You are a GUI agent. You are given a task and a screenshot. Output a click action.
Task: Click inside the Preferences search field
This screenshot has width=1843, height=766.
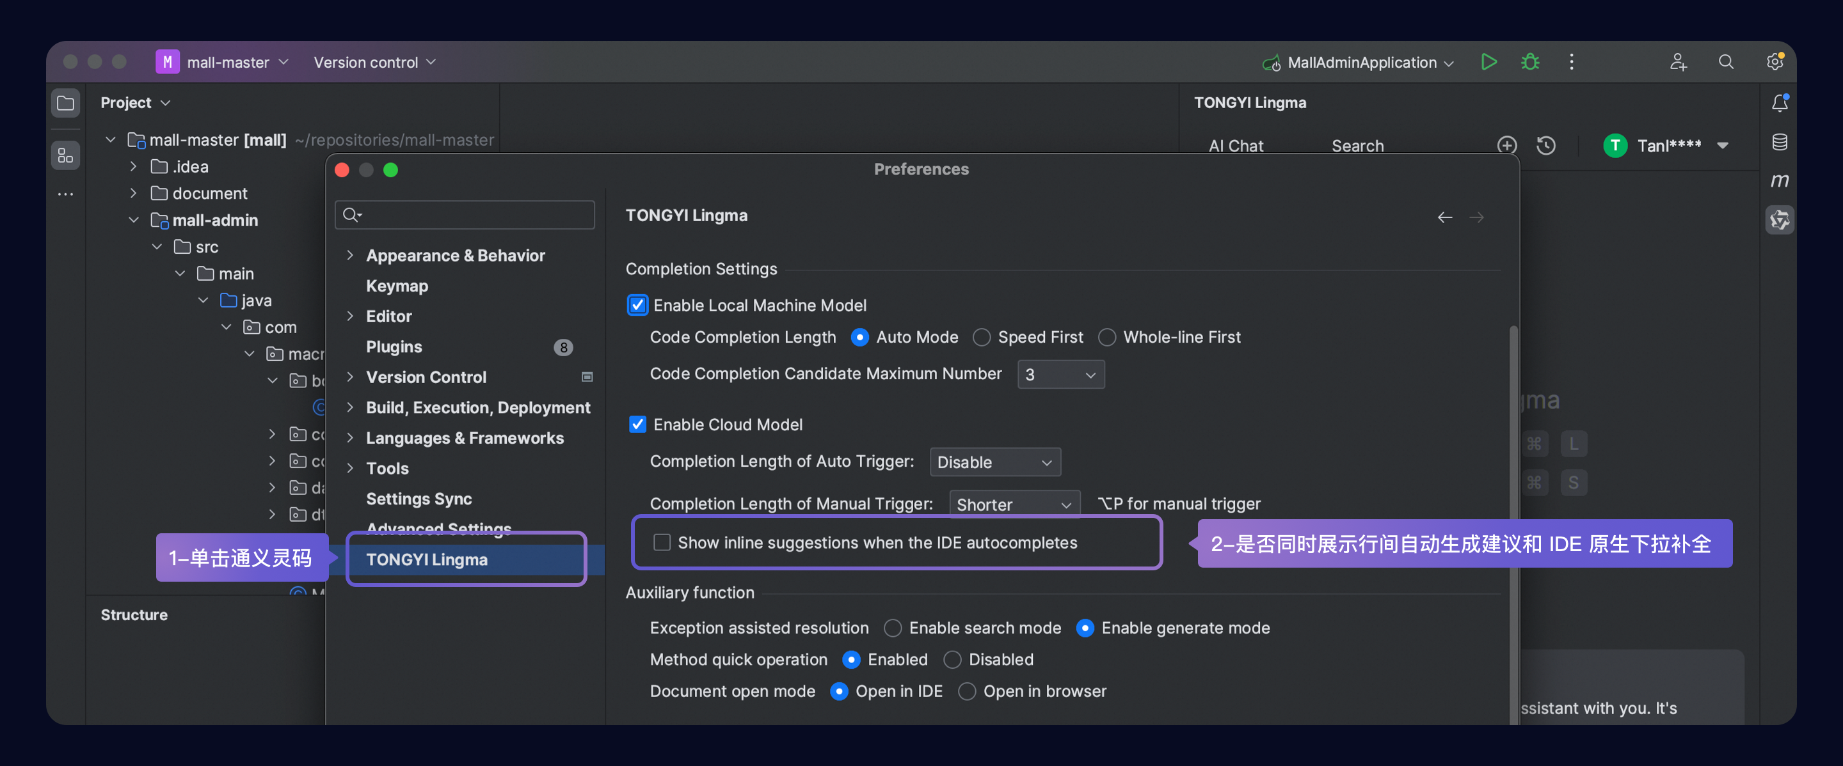pos(465,215)
